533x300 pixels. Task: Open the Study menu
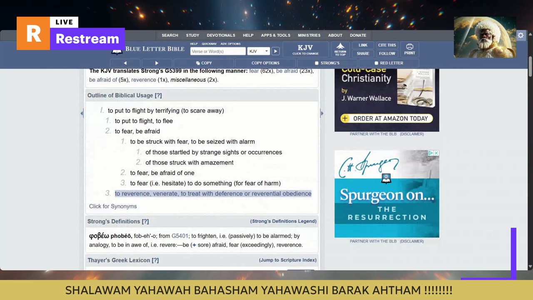192,35
